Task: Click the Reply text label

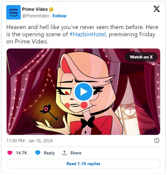Action: pos(49,153)
